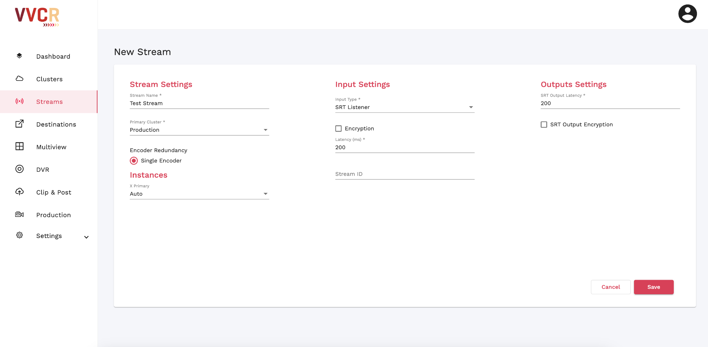
Task: Open the Primary Cluster dropdown
Action: pos(199,130)
